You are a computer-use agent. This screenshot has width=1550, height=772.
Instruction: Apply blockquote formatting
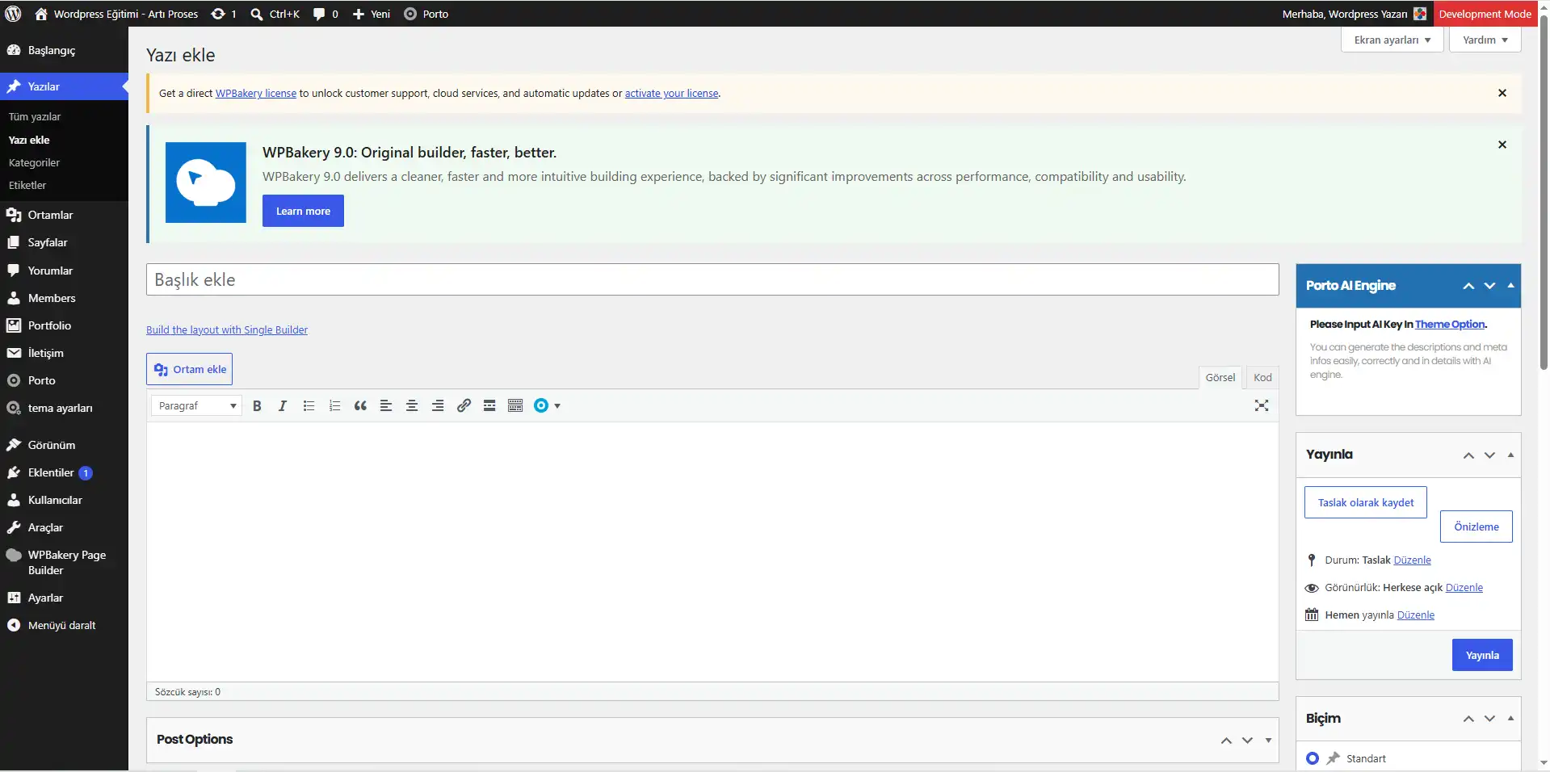coord(360,405)
